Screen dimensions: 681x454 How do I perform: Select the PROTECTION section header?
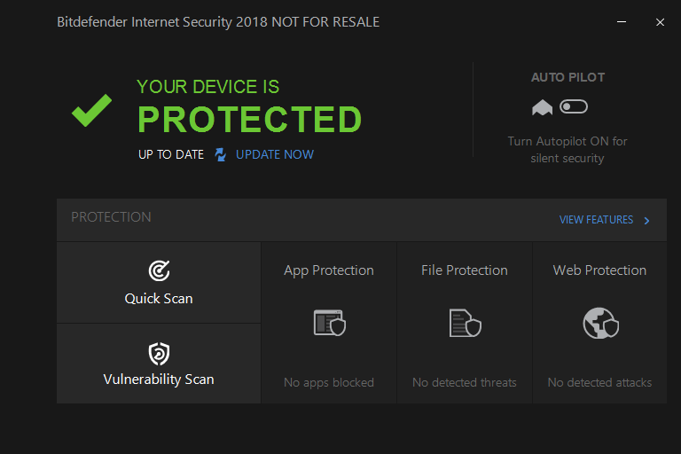(x=112, y=217)
